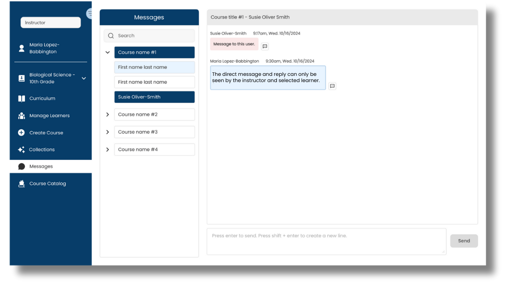Viewport: 512px width, 284px height.
Task: Select Course name #2 row
Action: tap(155, 114)
